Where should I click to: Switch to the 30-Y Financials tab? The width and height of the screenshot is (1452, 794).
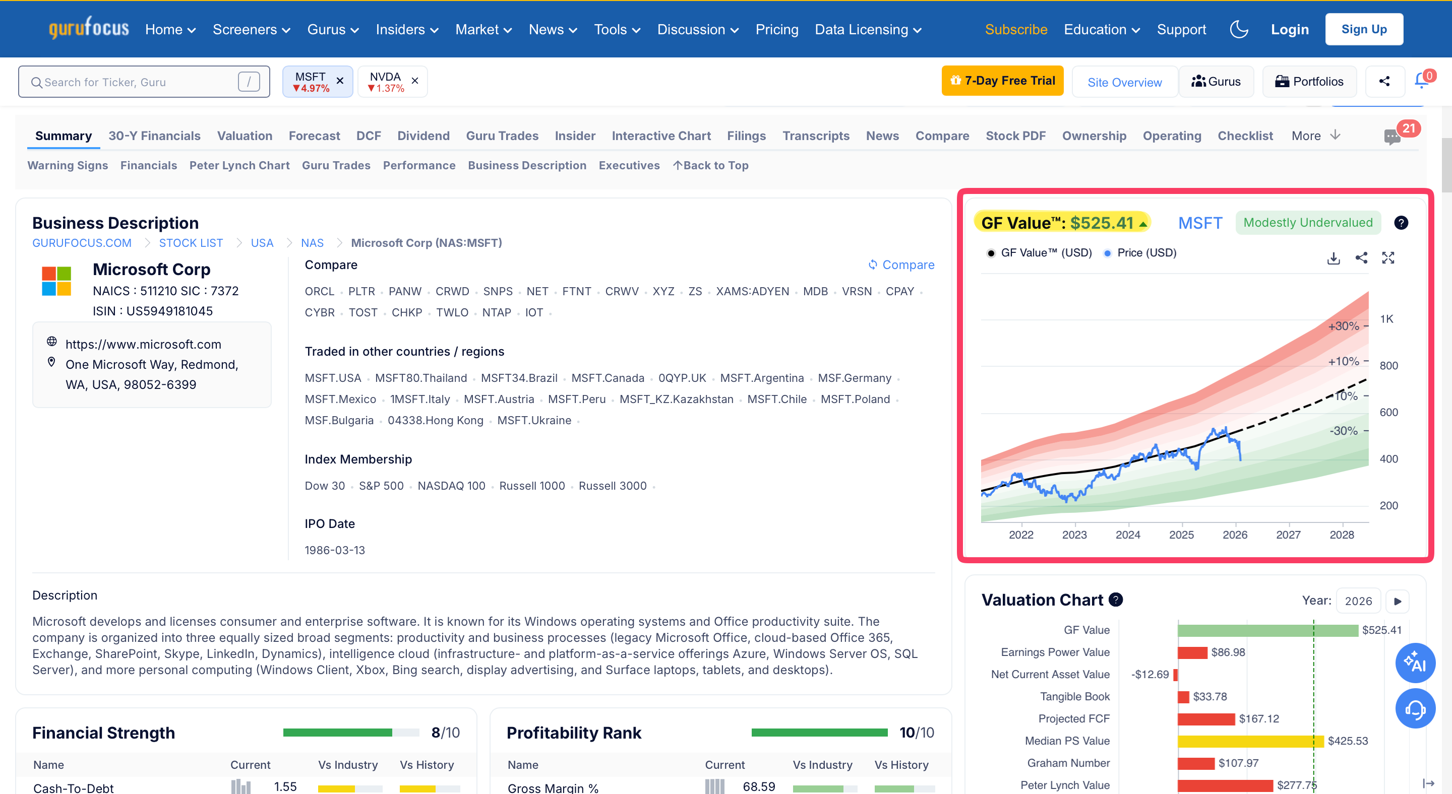pyautogui.click(x=154, y=135)
